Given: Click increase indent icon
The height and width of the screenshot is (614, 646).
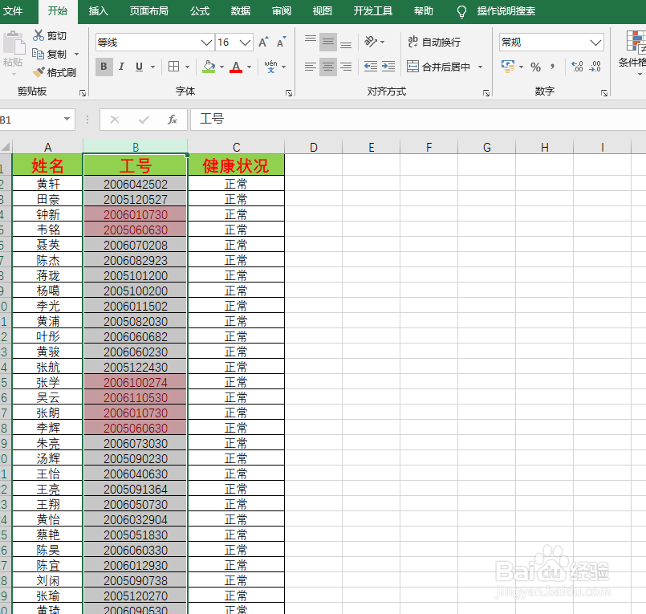Looking at the screenshot, I should [388, 67].
